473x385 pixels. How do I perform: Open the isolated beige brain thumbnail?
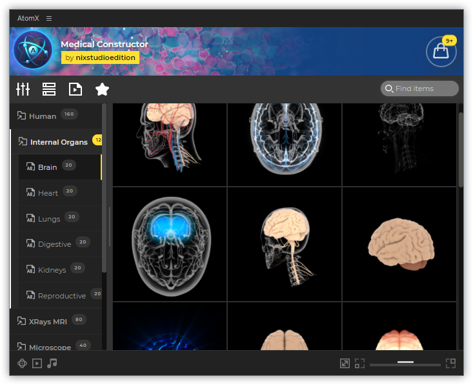399,244
